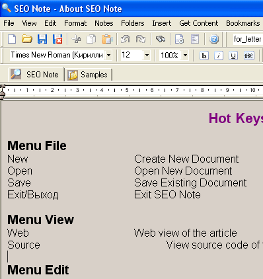Click the 100% zoom field

pos(170,55)
